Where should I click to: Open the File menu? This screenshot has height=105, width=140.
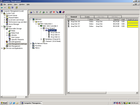[4, 4]
